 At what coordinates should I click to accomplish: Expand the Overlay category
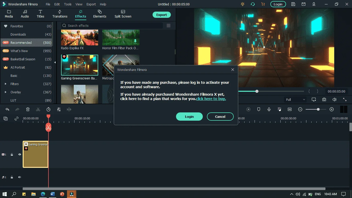pos(6,92)
